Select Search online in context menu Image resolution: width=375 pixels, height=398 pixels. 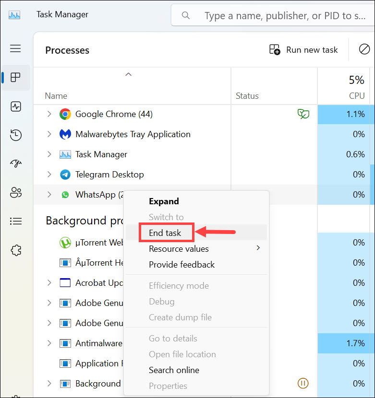[174, 370]
